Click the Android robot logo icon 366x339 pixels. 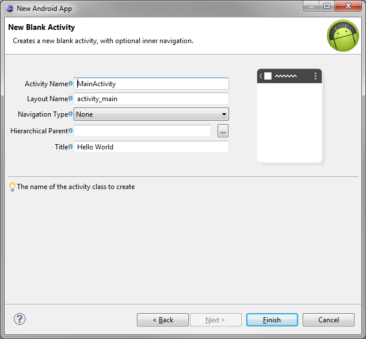[342, 36]
